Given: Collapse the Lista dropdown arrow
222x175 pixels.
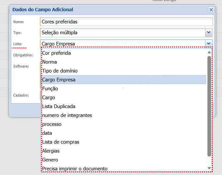Looking at the screenshot, I should (x=208, y=44).
